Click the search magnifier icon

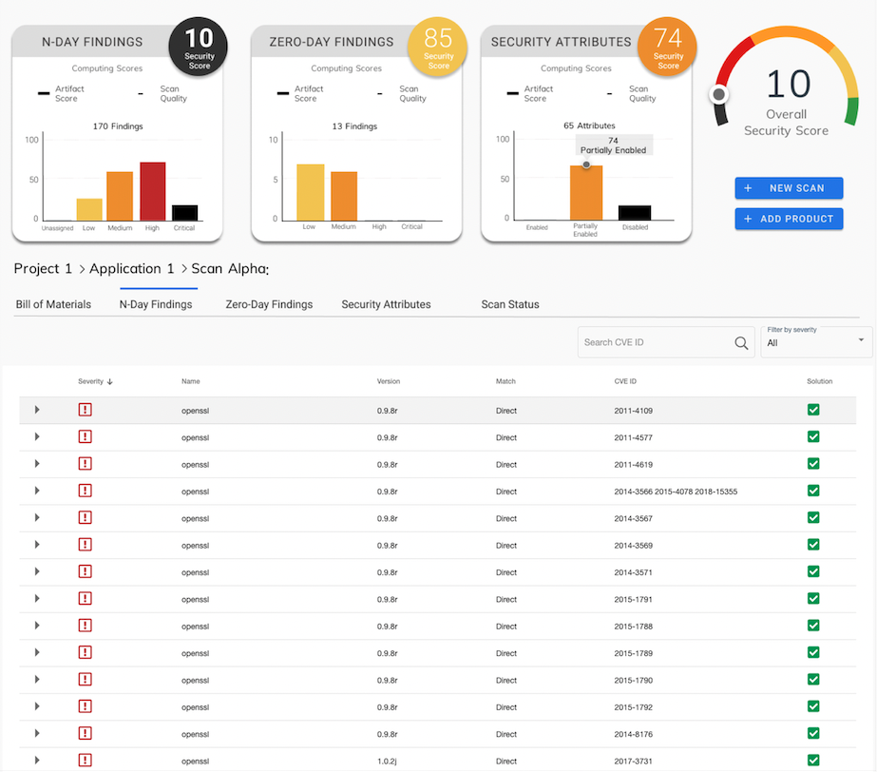pyautogui.click(x=741, y=343)
